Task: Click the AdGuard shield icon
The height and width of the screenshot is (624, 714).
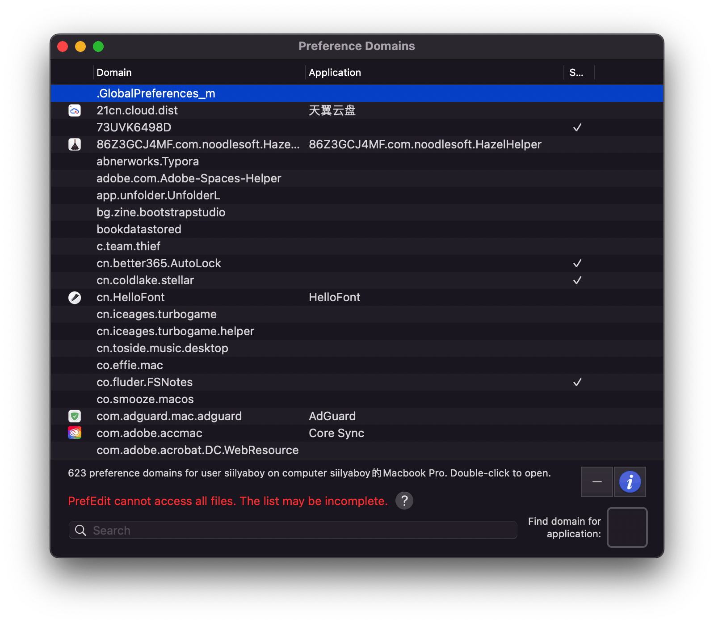Action: click(75, 416)
